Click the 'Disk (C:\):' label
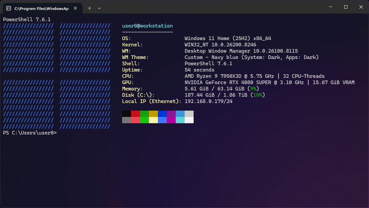The image size is (369, 208). pyautogui.click(x=138, y=95)
